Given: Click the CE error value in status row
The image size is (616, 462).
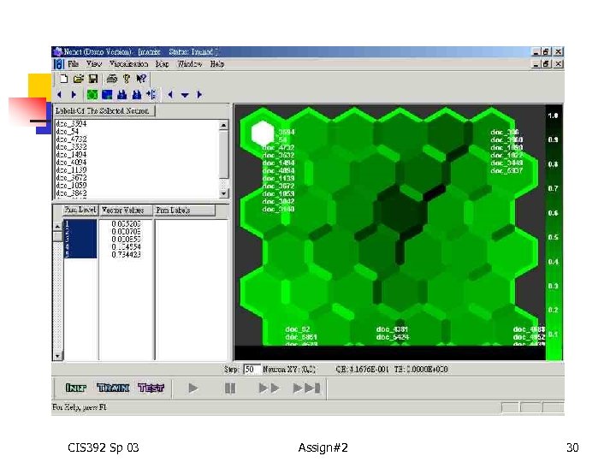Looking at the screenshot, I should 362,370.
